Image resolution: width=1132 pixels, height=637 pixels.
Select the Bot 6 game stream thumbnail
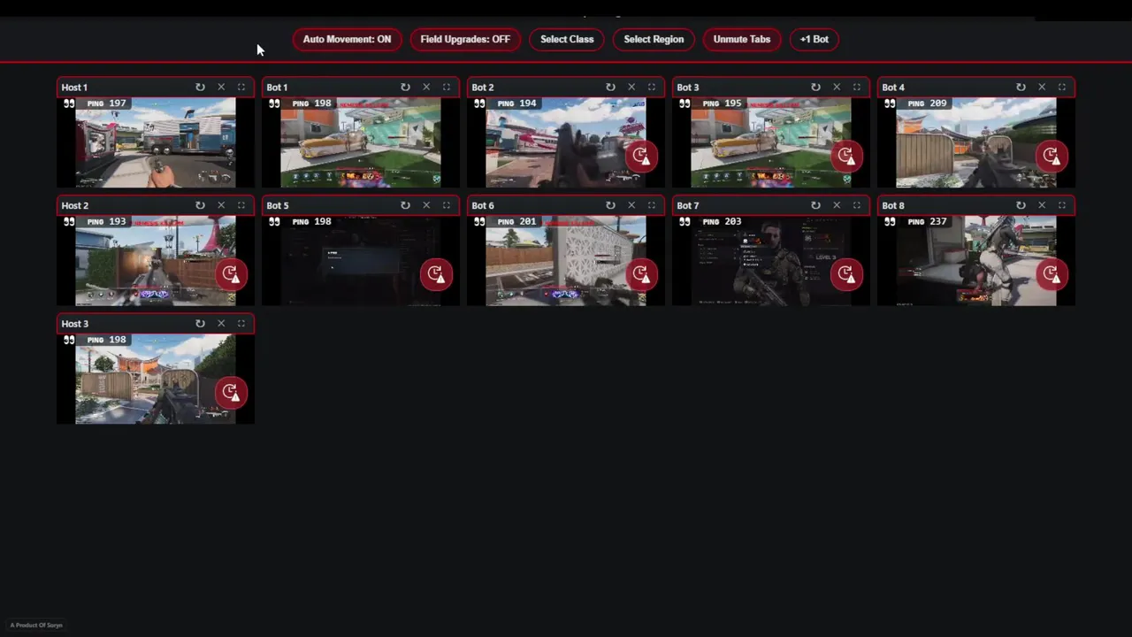click(566, 261)
